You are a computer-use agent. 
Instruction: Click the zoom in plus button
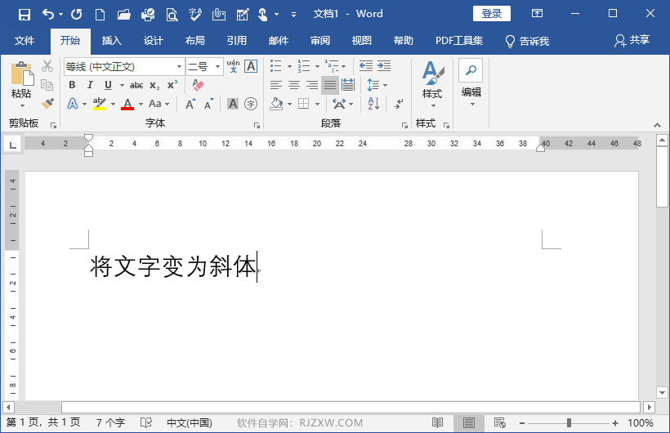point(615,423)
